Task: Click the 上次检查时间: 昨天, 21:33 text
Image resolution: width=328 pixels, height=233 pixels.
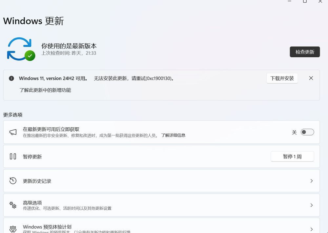Action: (69, 53)
